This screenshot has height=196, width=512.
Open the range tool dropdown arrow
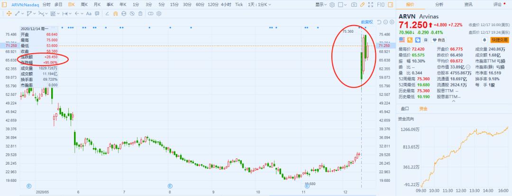pyautogui.click(x=71, y=13)
